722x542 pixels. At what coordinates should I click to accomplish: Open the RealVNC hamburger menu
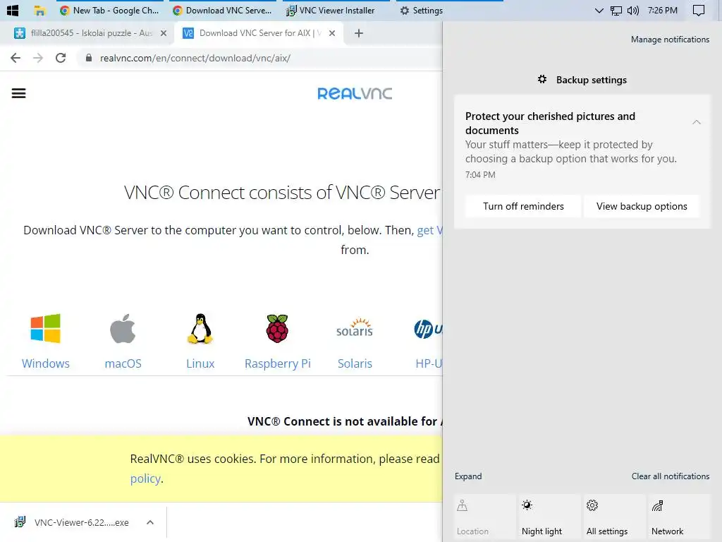pos(18,93)
